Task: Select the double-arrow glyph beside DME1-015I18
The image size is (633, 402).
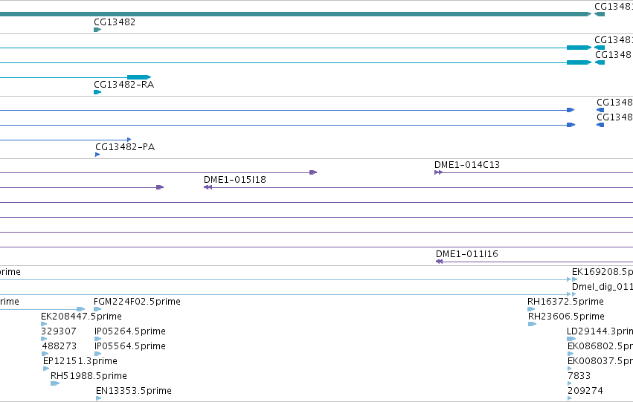Action: [208, 187]
